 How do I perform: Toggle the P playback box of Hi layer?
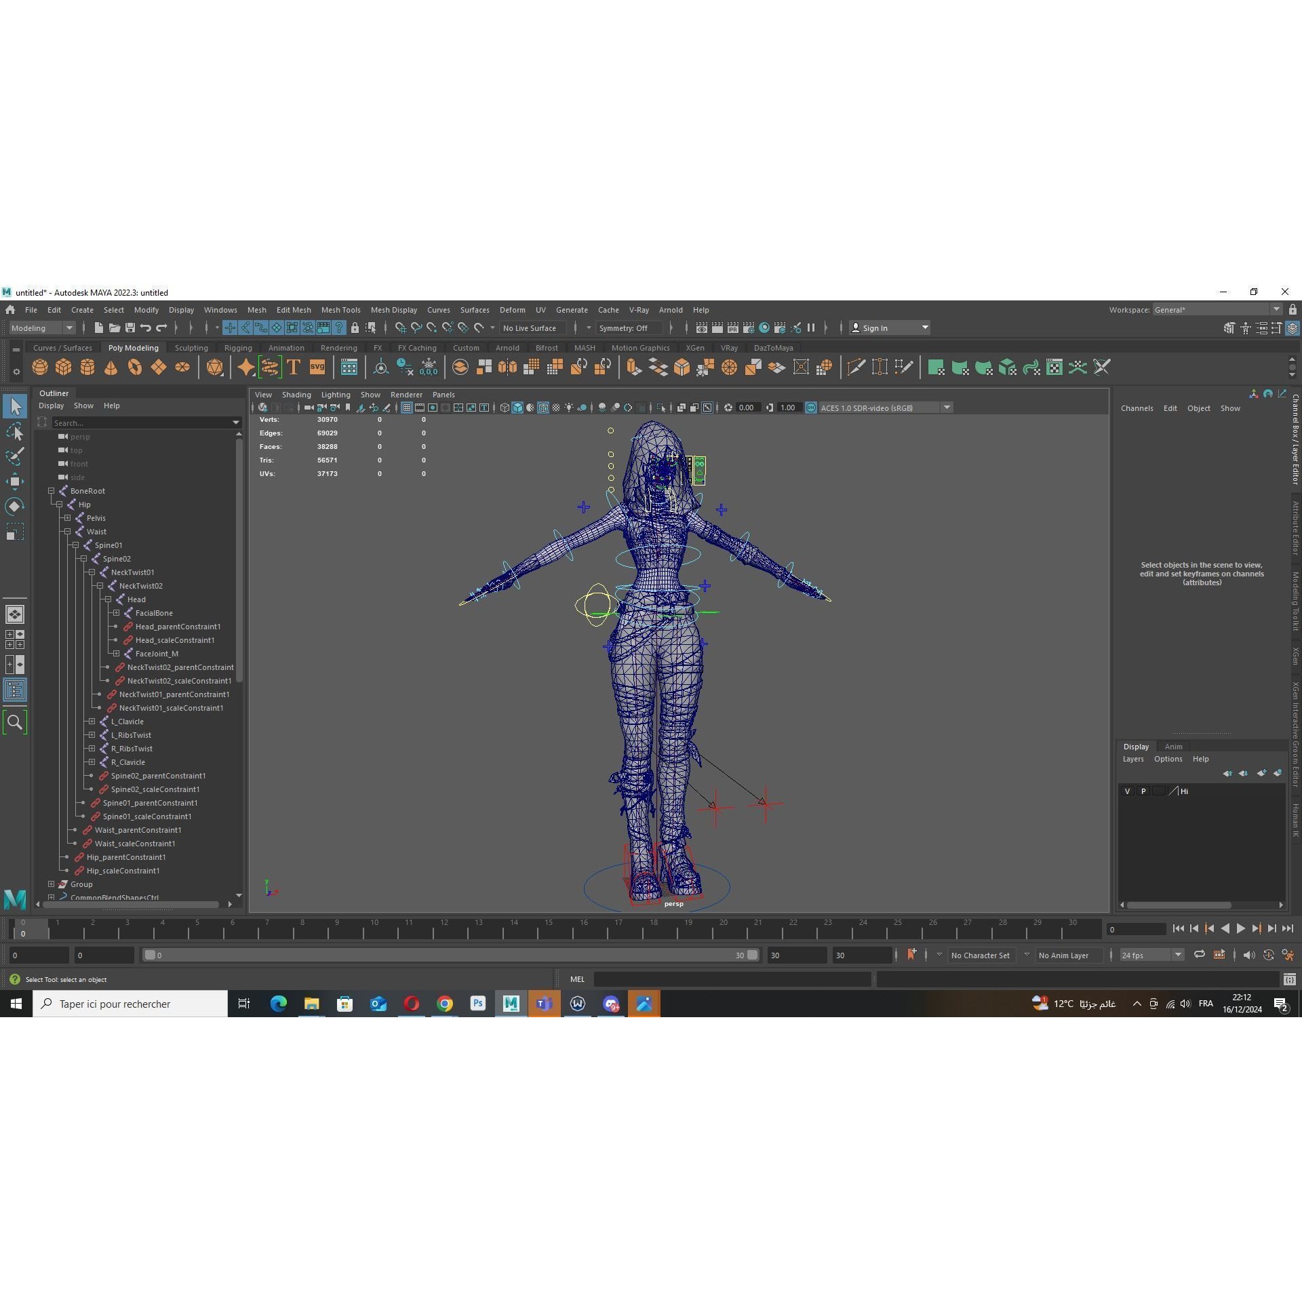[1143, 791]
